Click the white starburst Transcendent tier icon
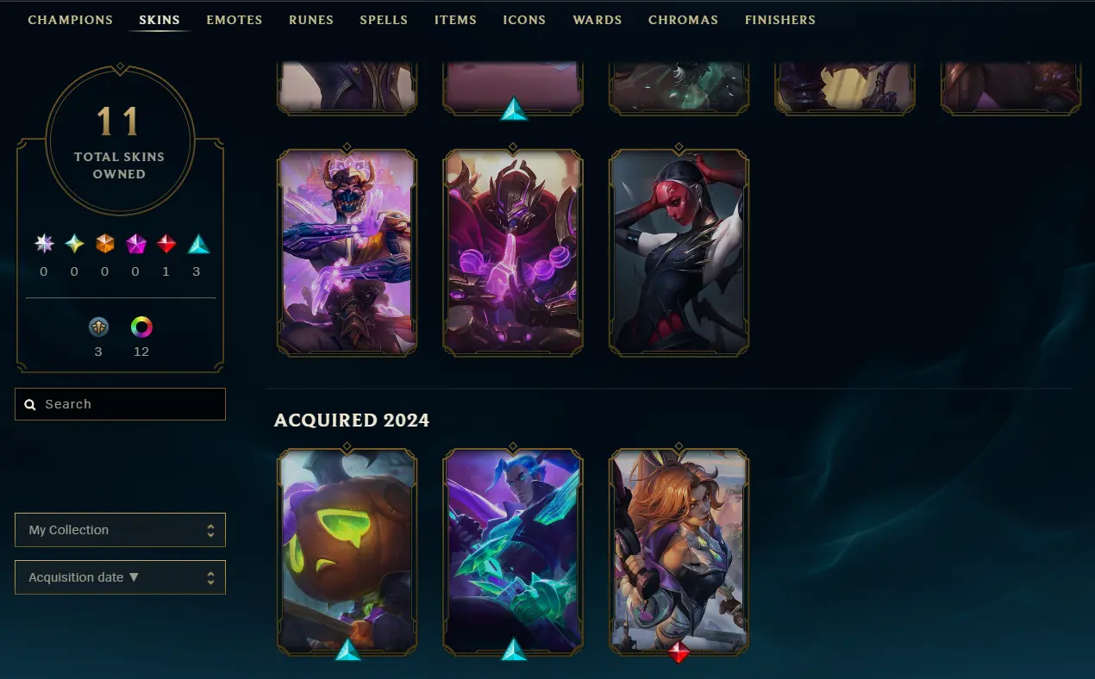1095x679 pixels. click(44, 244)
